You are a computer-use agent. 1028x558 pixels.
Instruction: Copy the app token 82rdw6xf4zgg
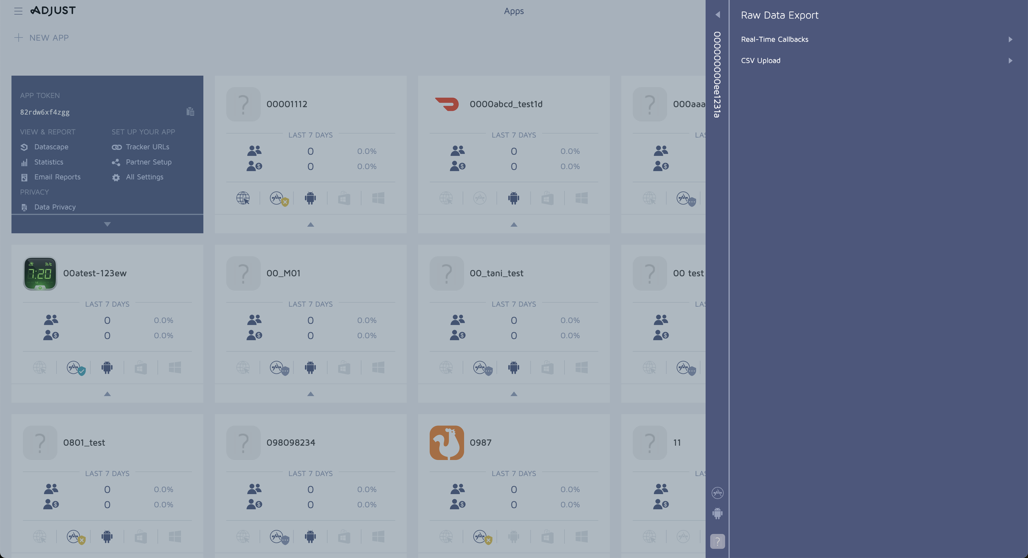tap(190, 111)
